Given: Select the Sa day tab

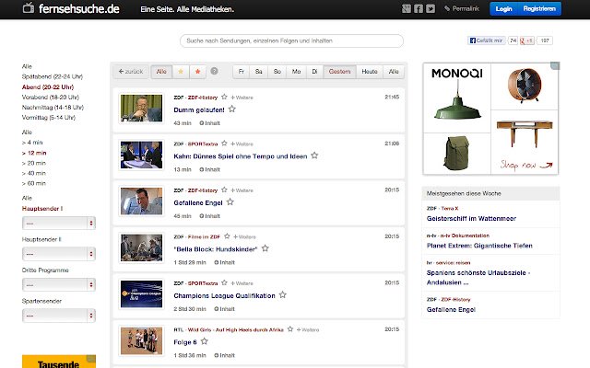Looking at the screenshot, I should 258,72.
